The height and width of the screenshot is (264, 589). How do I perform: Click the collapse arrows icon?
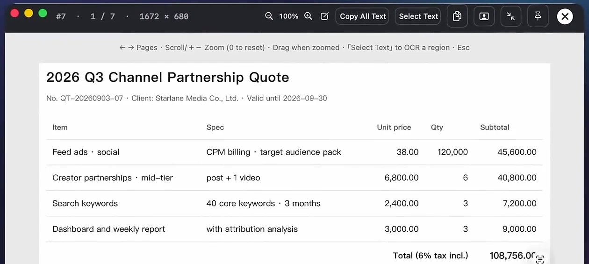(511, 16)
